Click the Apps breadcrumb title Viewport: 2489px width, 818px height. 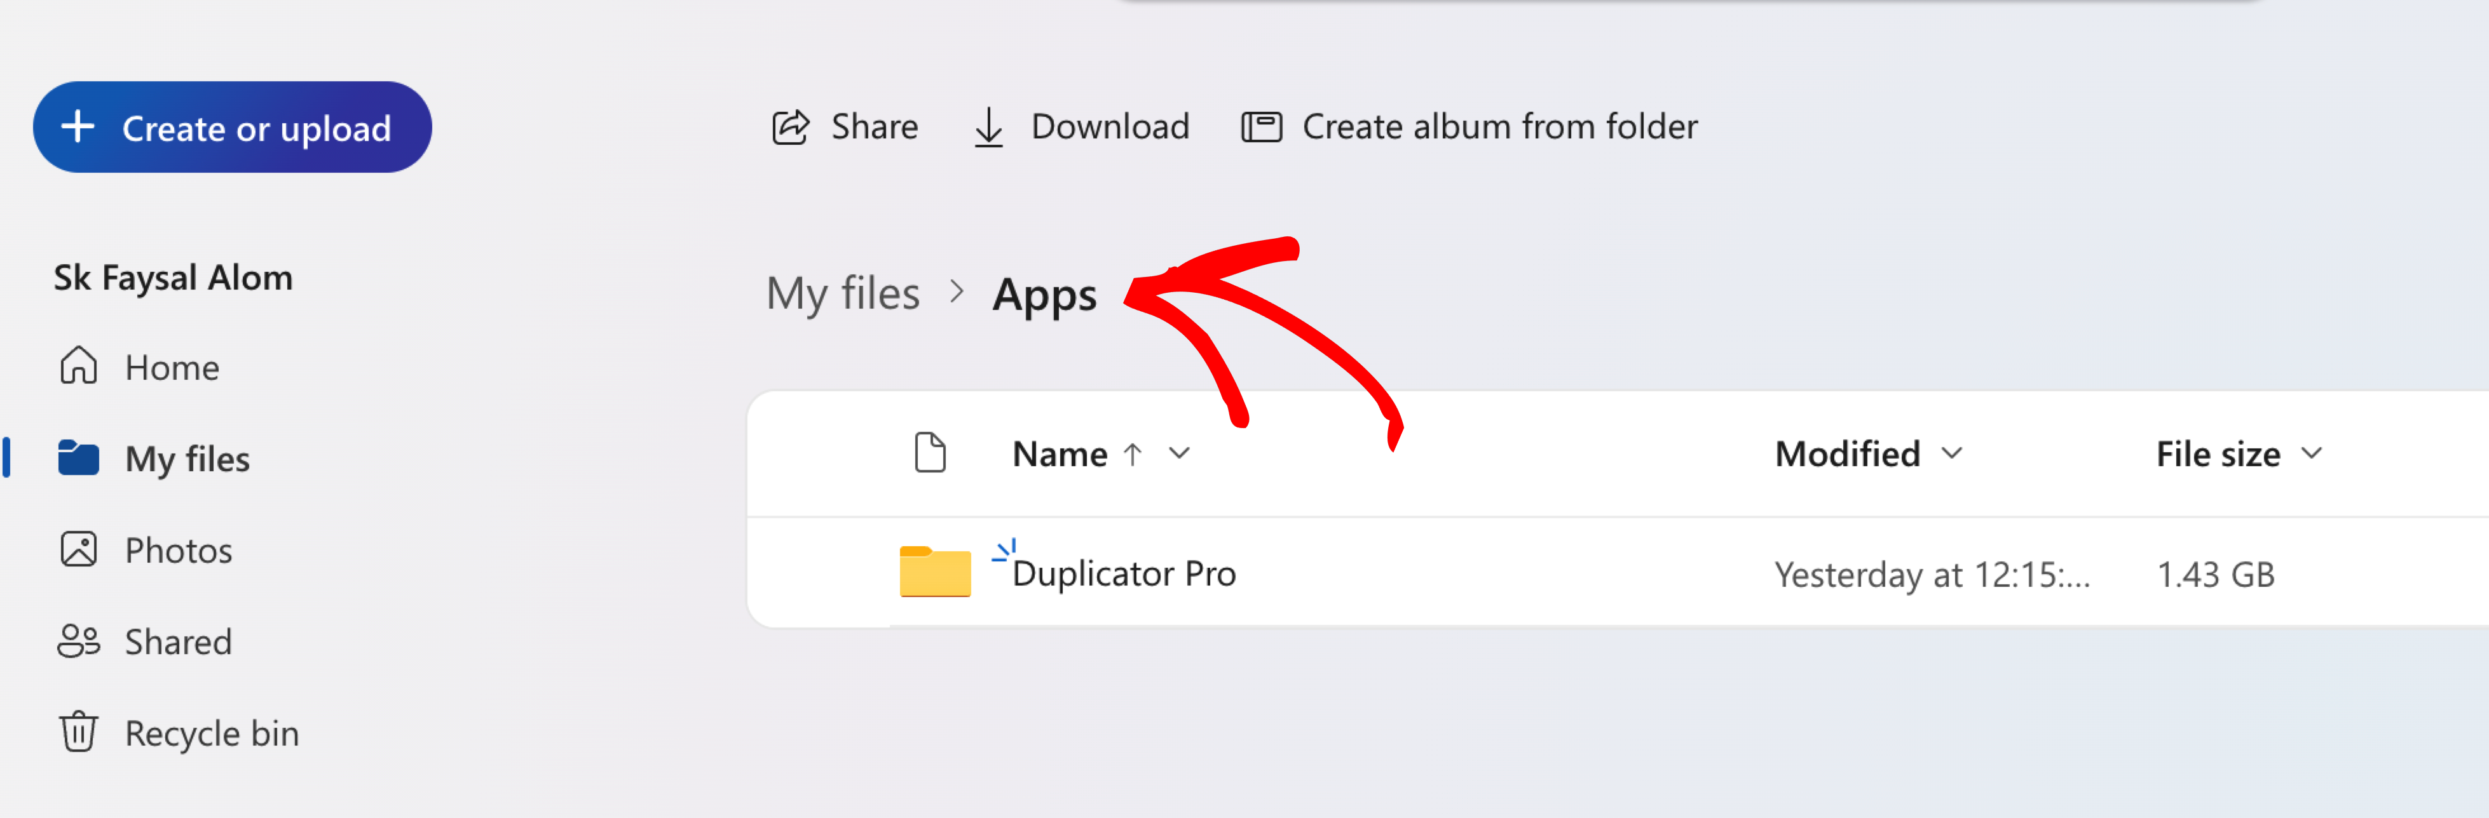pos(1044,295)
